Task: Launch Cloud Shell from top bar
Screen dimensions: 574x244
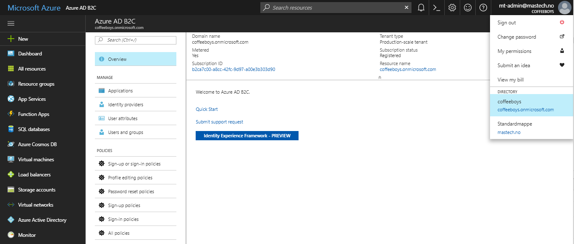Action: (437, 8)
